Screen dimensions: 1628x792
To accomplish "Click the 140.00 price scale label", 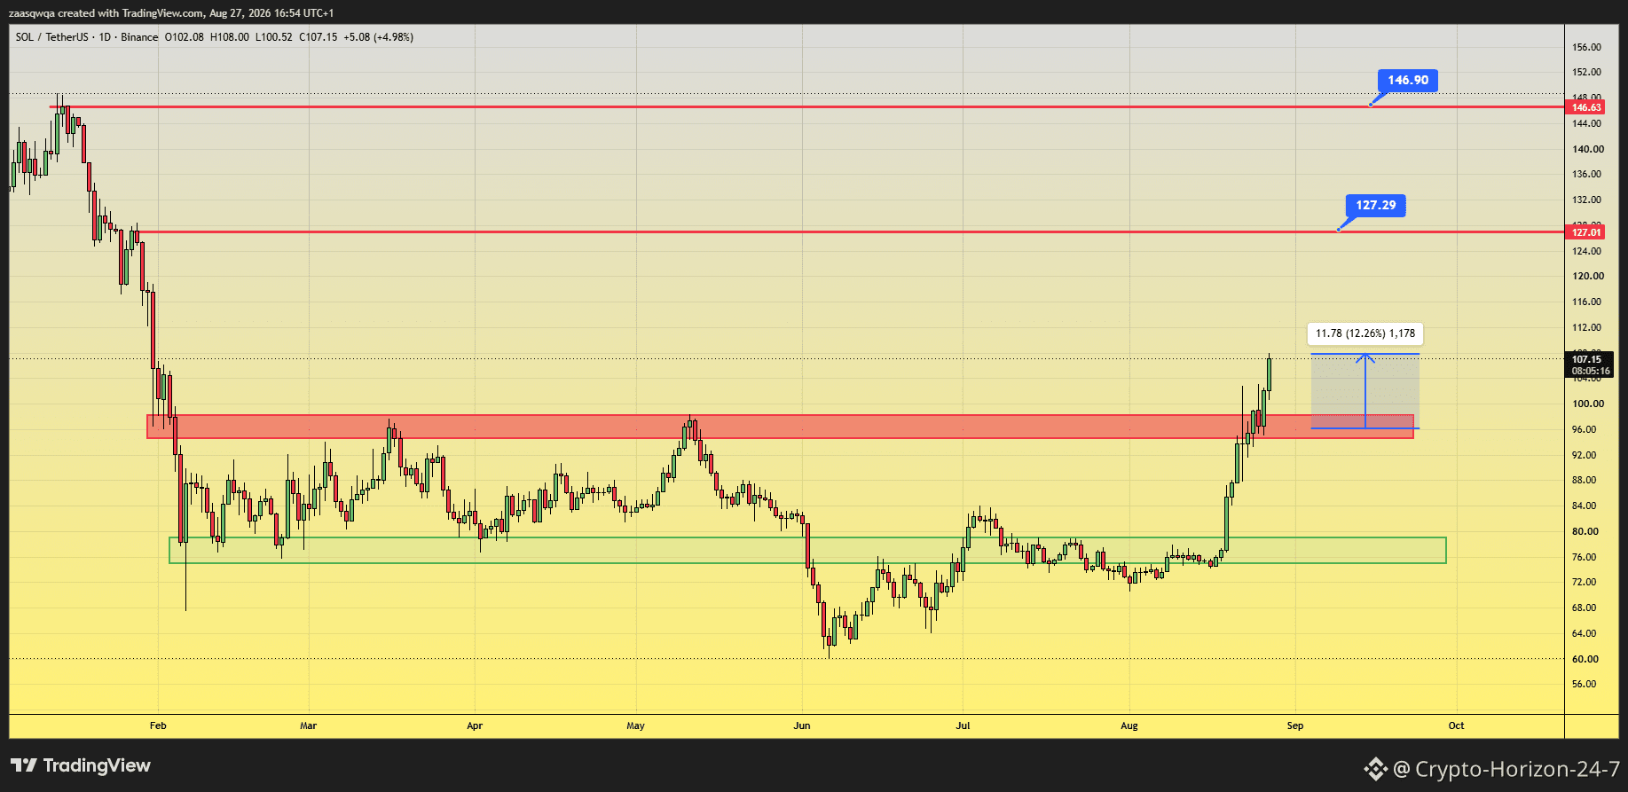I will tap(1587, 149).
